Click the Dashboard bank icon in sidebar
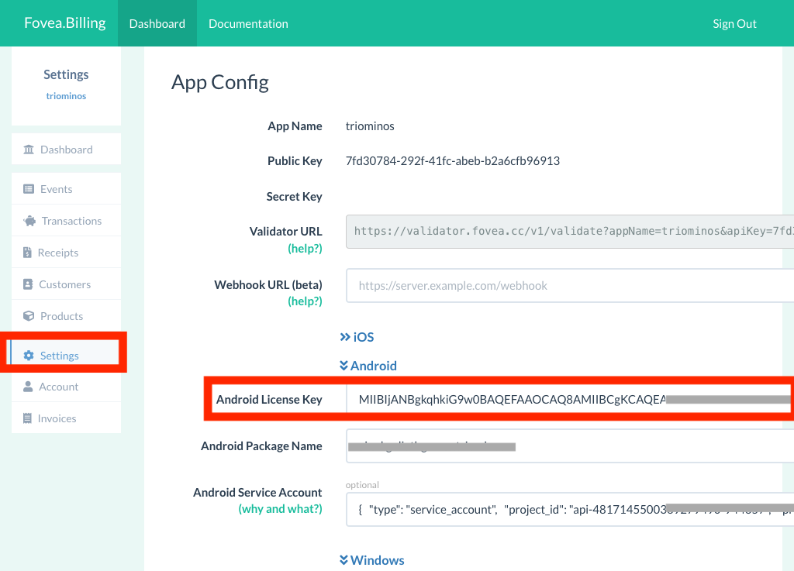 [29, 150]
